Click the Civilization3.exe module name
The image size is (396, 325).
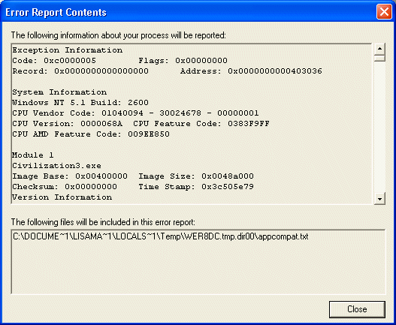click(x=57, y=166)
